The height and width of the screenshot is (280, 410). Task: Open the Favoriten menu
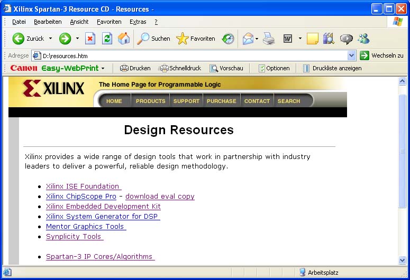(x=109, y=22)
